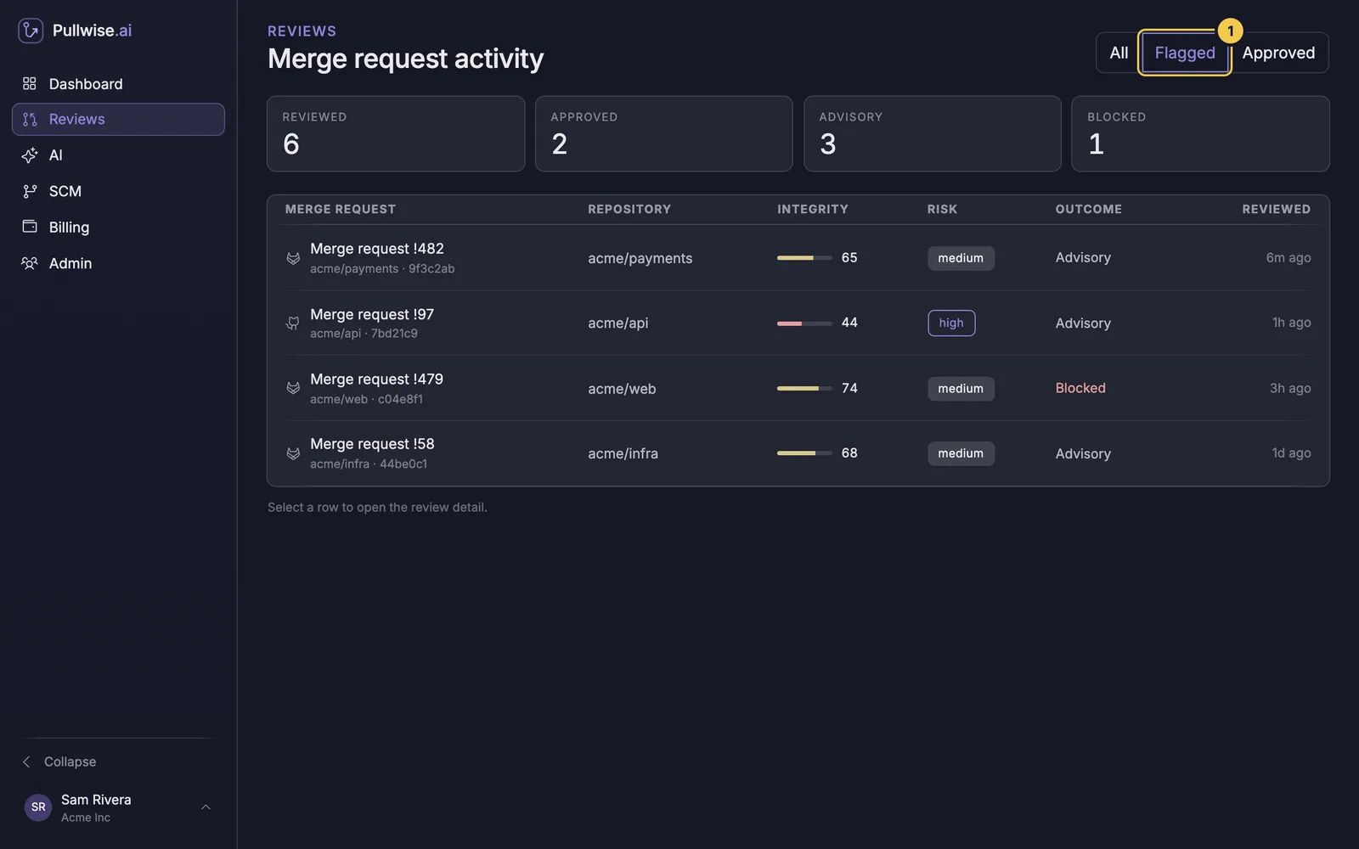Expand the Sam Rivera account menu chevron
This screenshot has width=1359, height=849.
point(206,807)
